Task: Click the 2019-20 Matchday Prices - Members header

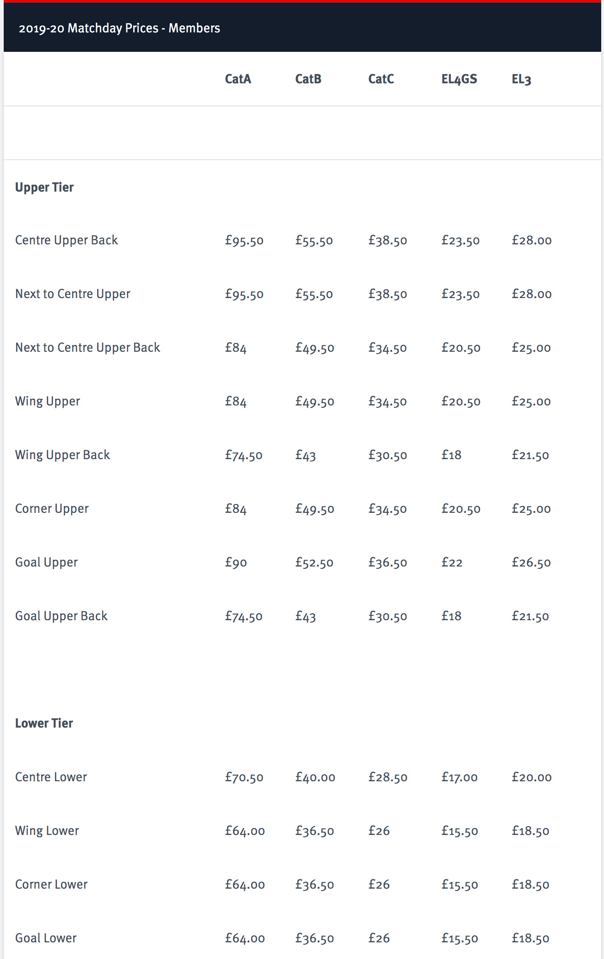Action: 119,28
